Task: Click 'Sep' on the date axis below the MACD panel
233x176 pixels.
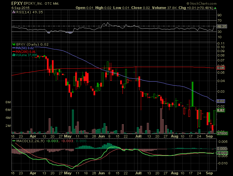Action: click(x=209, y=173)
